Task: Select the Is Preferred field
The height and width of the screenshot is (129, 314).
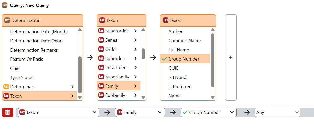Action: click(180, 87)
